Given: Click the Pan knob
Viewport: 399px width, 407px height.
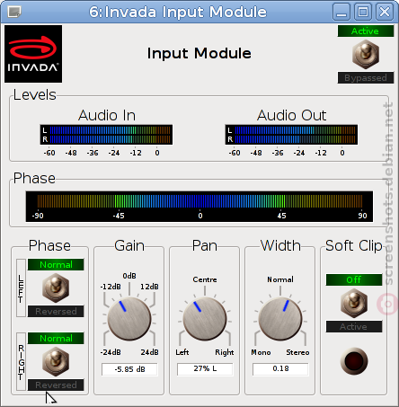Looking at the screenshot, I should [205, 319].
